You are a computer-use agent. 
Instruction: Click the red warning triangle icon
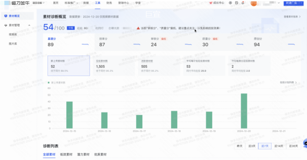(138, 28)
